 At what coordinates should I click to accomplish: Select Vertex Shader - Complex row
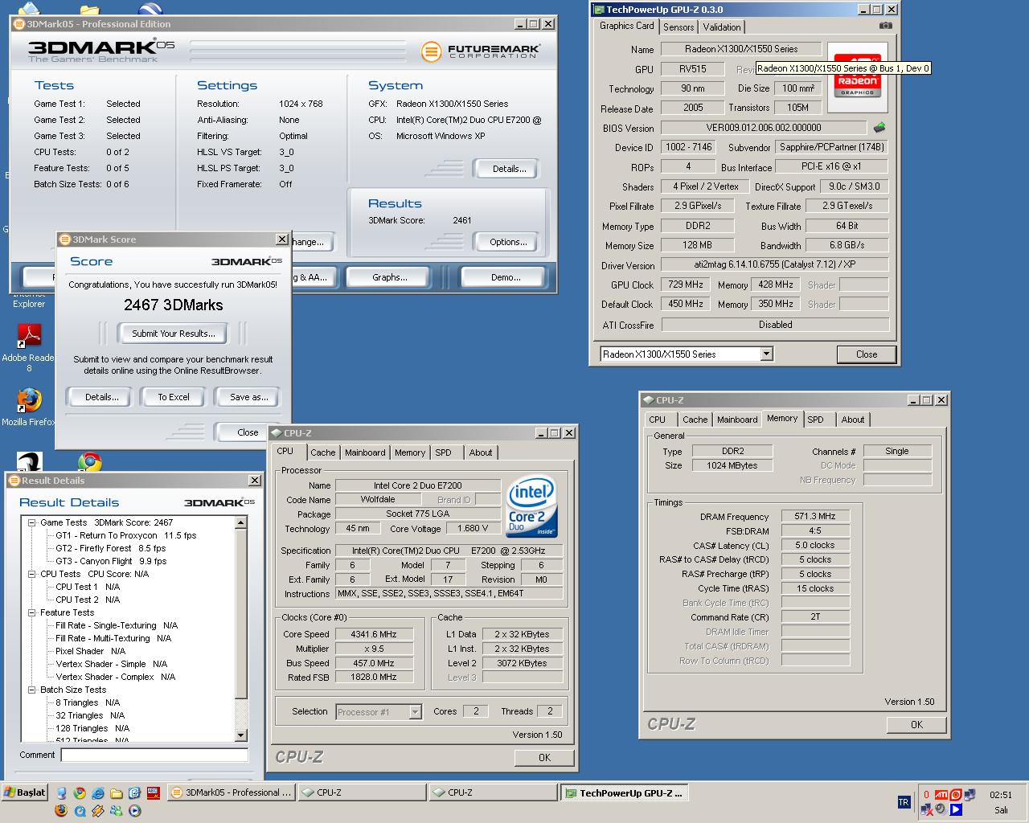(x=115, y=677)
